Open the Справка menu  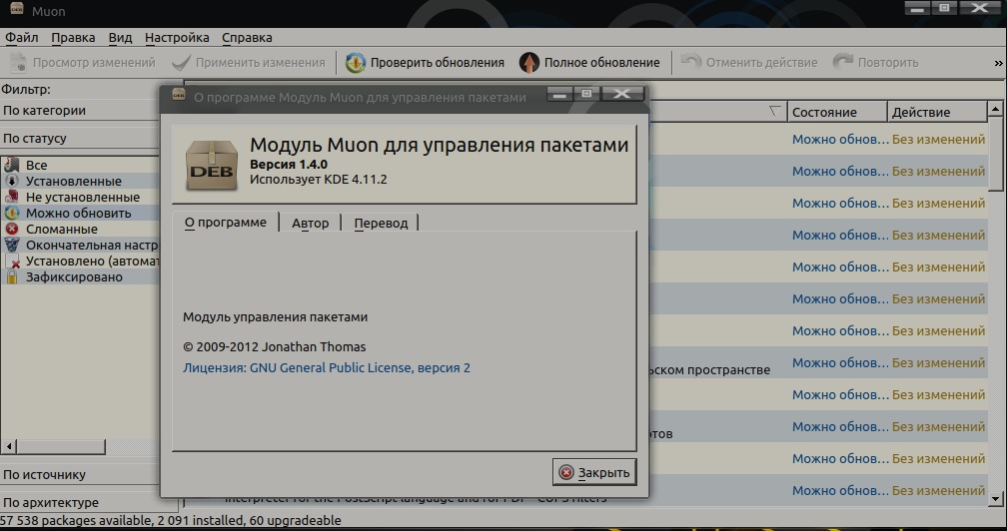coord(248,37)
